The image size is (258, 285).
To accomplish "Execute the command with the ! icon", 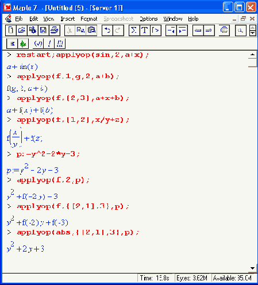I will 49,44.
